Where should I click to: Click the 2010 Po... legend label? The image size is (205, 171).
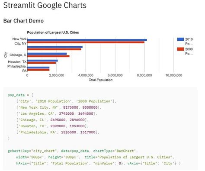click(189, 42)
